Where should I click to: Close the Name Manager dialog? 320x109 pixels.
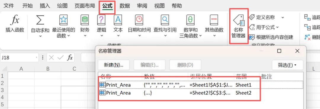(297, 51)
